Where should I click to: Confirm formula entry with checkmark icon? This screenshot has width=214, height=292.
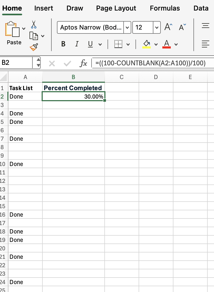click(x=67, y=64)
